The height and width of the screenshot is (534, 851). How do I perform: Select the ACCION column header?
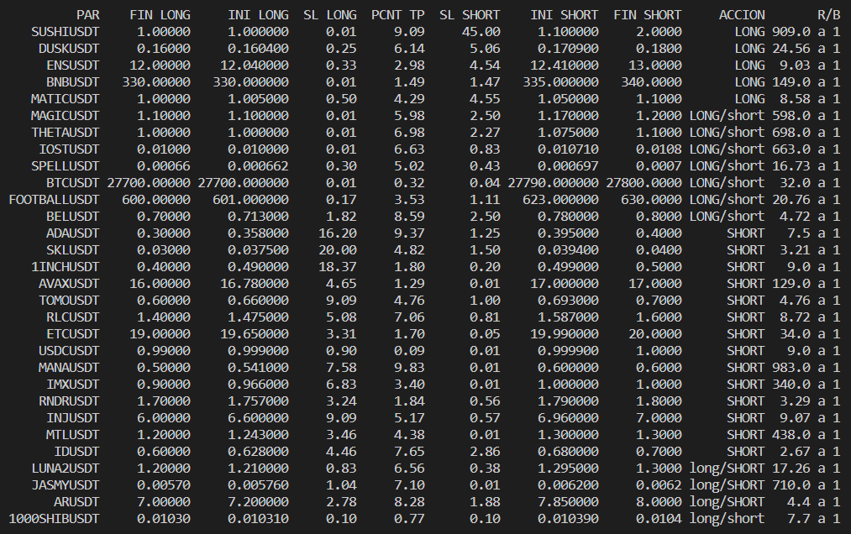click(x=742, y=15)
